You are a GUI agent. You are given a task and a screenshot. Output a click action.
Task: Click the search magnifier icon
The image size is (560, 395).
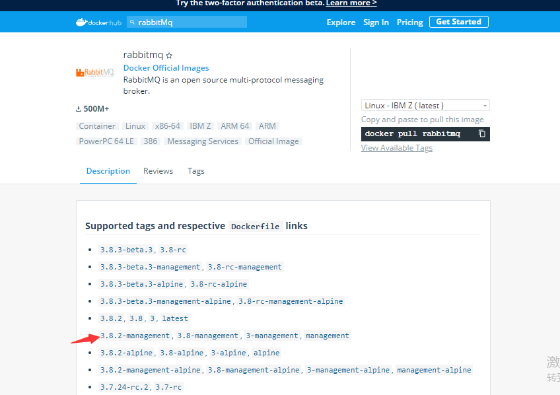pos(132,22)
